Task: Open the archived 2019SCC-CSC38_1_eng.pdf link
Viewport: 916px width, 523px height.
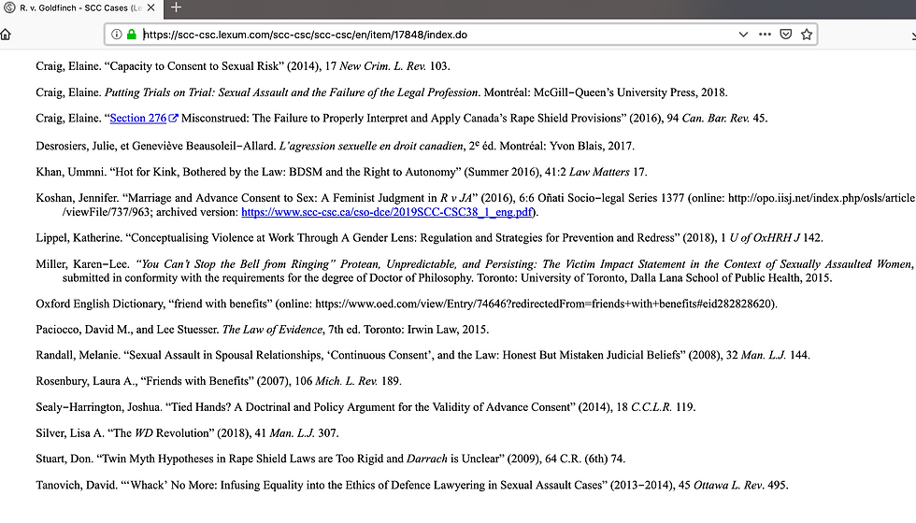Action: pos(387,212)
